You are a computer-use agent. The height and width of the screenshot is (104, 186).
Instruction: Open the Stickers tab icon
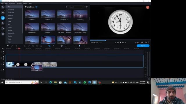[x=3, y=28]
